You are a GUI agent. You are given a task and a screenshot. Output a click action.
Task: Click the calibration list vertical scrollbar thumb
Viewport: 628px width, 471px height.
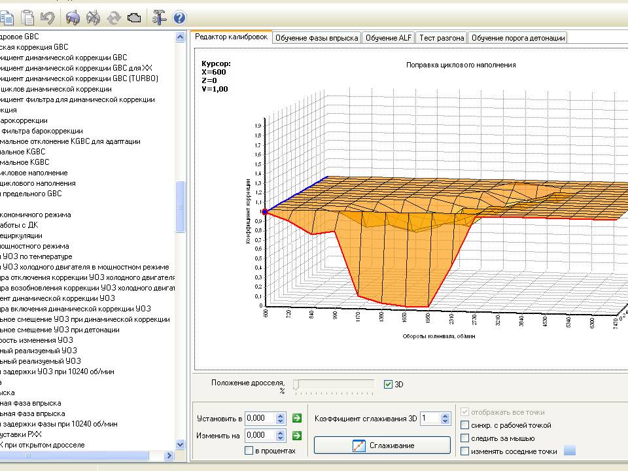coord(181,207)
